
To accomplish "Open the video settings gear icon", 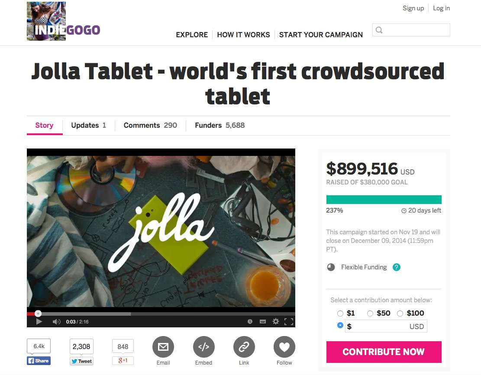I will click(276, 321).
